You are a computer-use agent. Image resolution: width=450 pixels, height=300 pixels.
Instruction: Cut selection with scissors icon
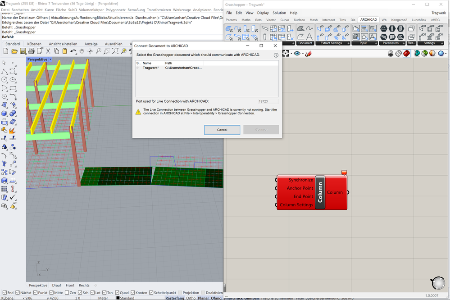click(48, 51)
